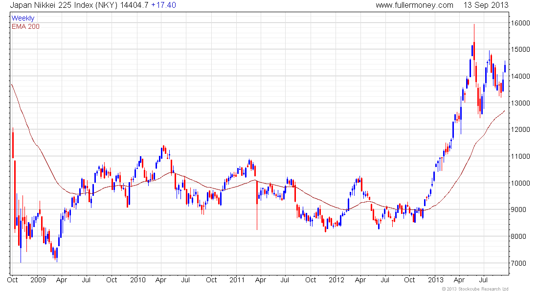Screen dimensions: 538x293
Task: Click the first 'Oct' label at axis start
Action: pos(12,280)
